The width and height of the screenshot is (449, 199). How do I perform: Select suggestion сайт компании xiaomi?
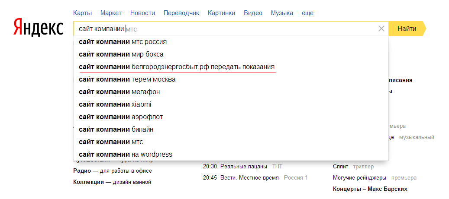click(x=231, y=104)
